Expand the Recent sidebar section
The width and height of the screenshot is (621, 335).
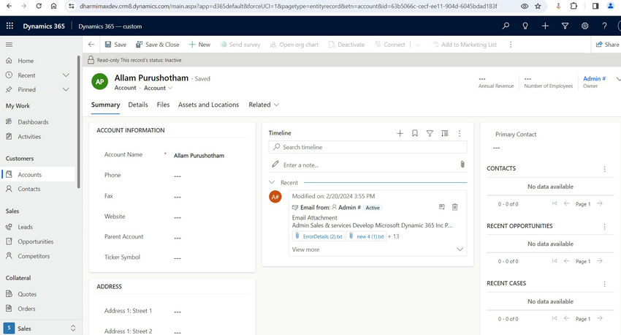(66, 75)
